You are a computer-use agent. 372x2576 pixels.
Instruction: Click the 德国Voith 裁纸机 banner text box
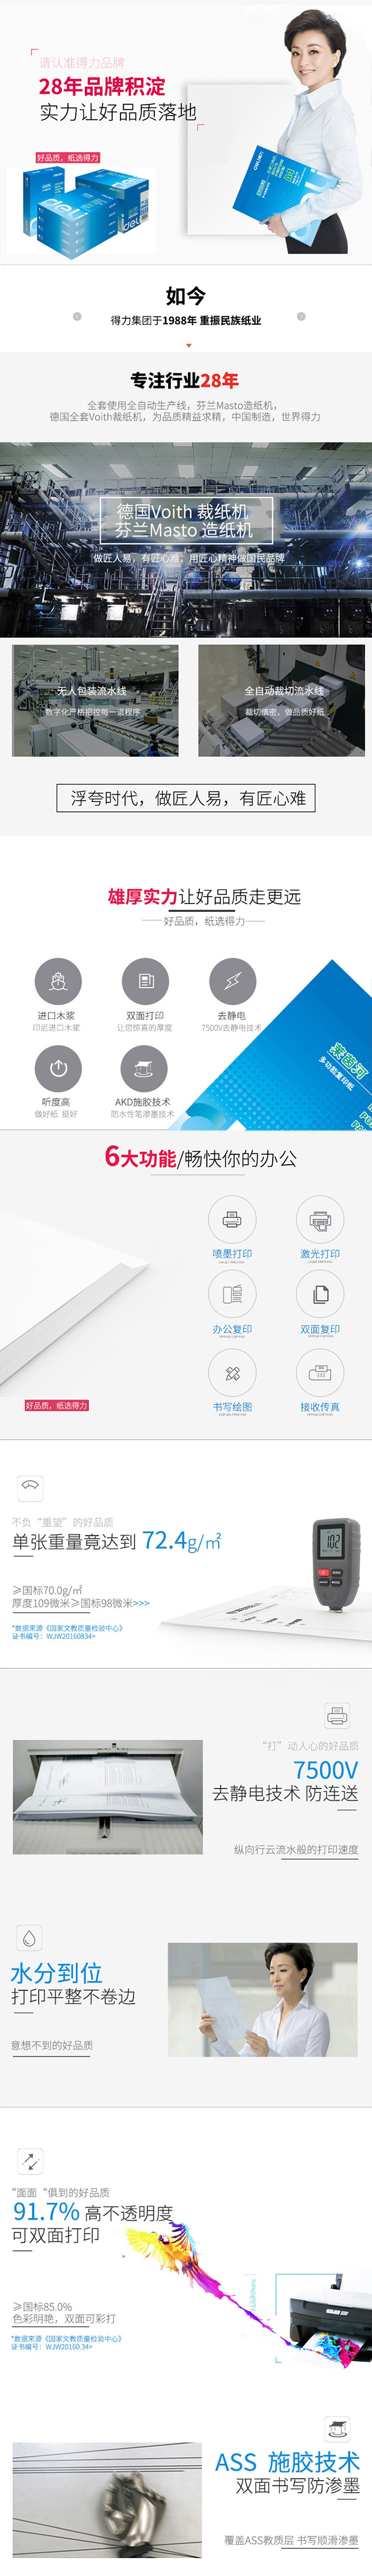186,520
